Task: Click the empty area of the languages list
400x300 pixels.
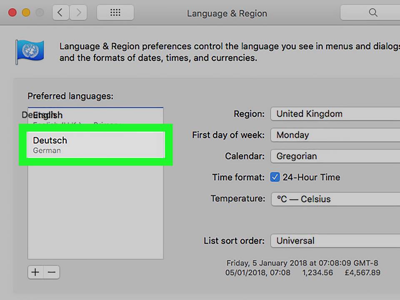Action: tap(95, 209)
